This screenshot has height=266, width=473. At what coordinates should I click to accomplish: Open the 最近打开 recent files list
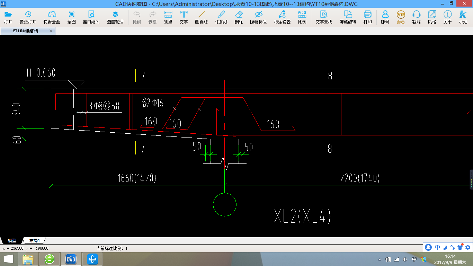28,17
